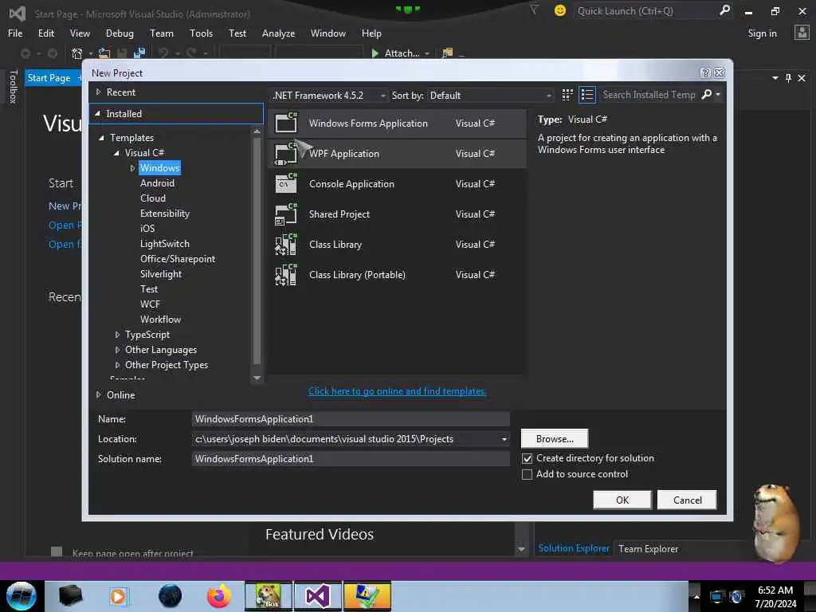Image resolution: width=816 pixels, height=612 pixels.
Task: Select Android under Visual C#
Action: [x=157, y=183]
